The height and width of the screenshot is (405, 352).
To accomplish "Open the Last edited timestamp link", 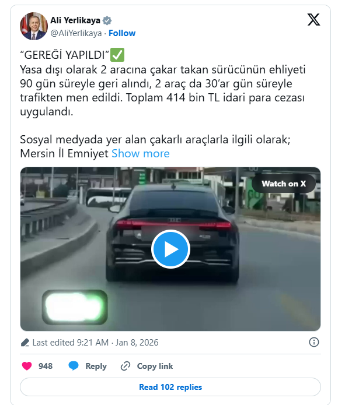I will 95,343.
